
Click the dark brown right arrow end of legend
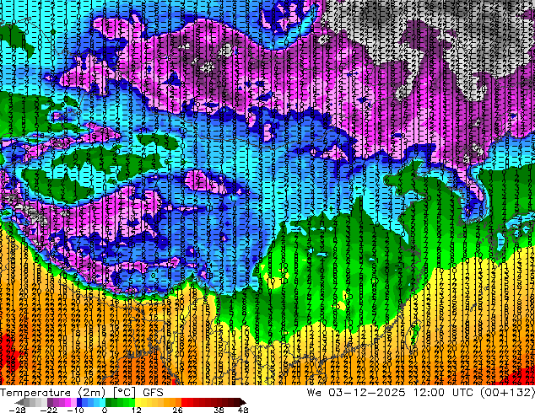[242, 402]
